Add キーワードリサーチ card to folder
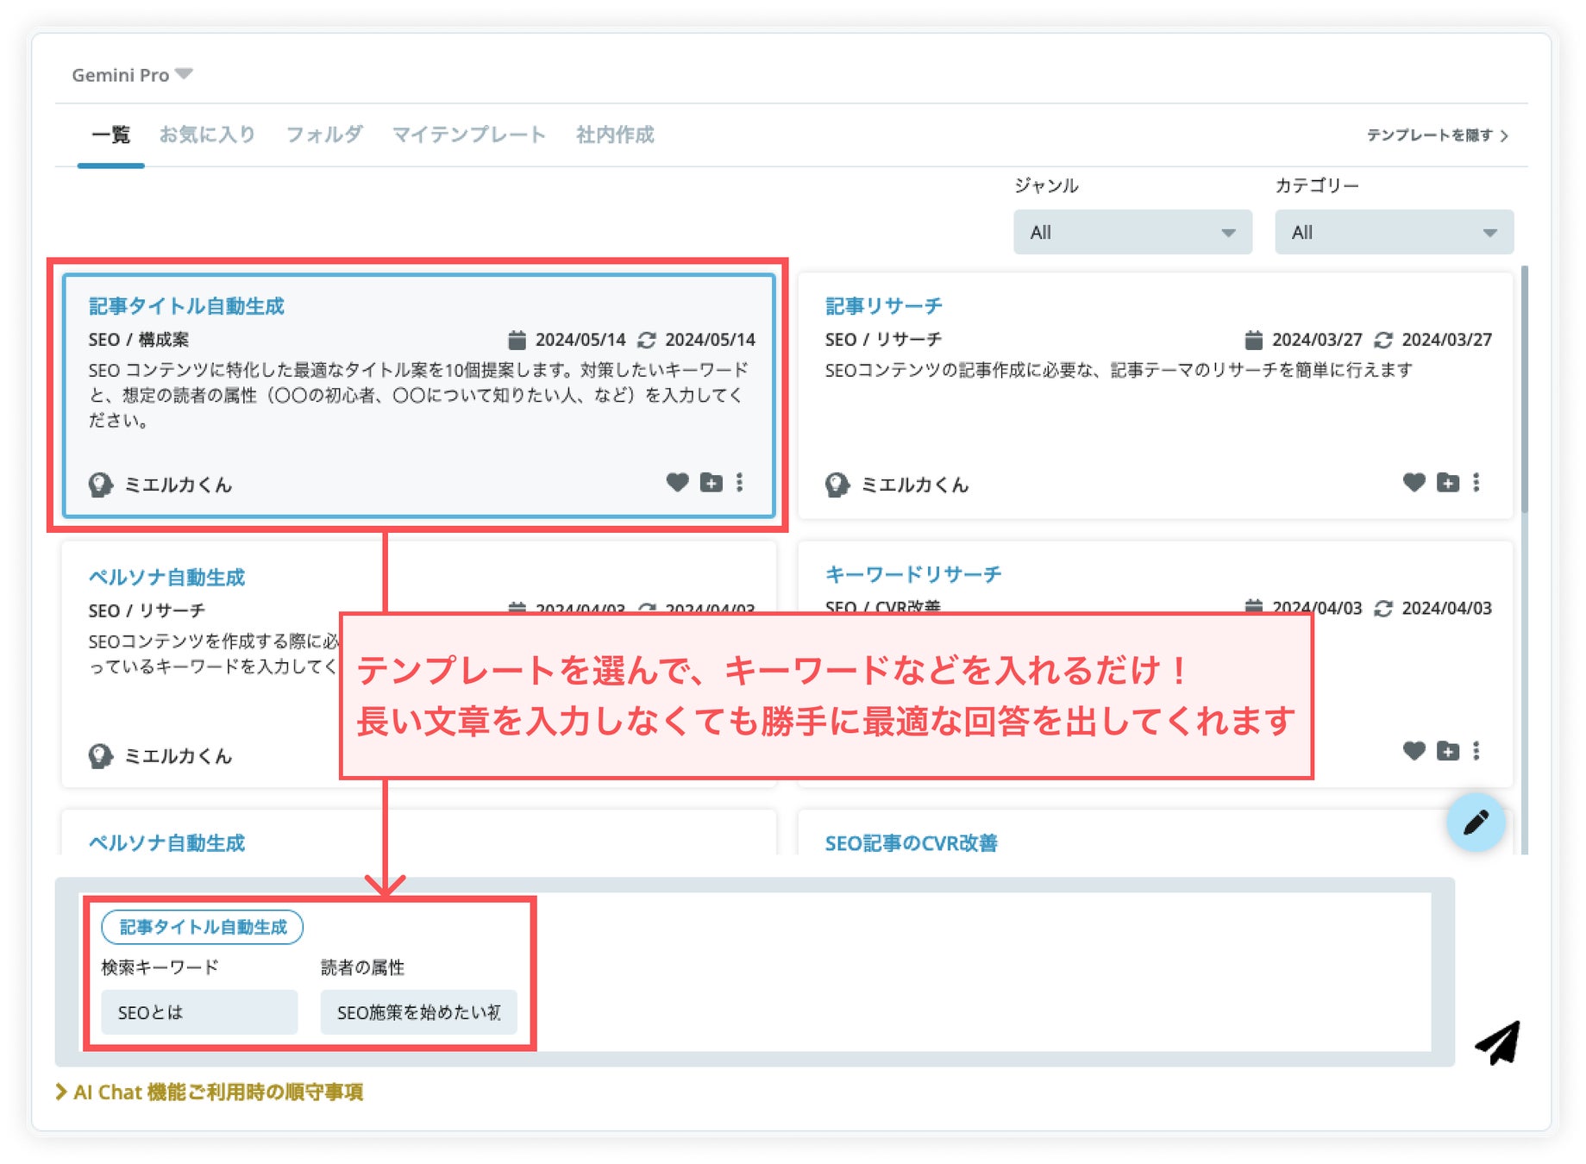 (x=1447, y=751)
